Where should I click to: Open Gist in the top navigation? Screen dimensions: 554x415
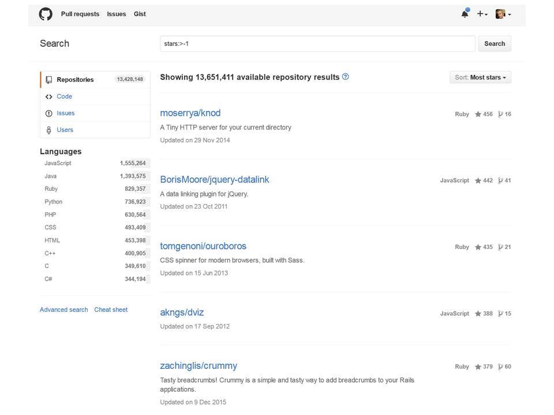coord(140,14)
